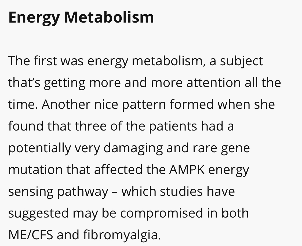Click the word fibromyalgia at paragraph end
302x246 pixels.
tap(122, 235)
